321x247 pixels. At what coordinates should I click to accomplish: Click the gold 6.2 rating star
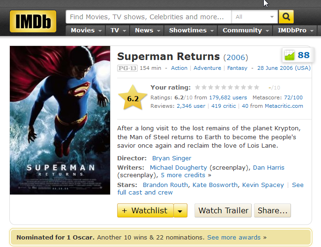pos(133,97)
